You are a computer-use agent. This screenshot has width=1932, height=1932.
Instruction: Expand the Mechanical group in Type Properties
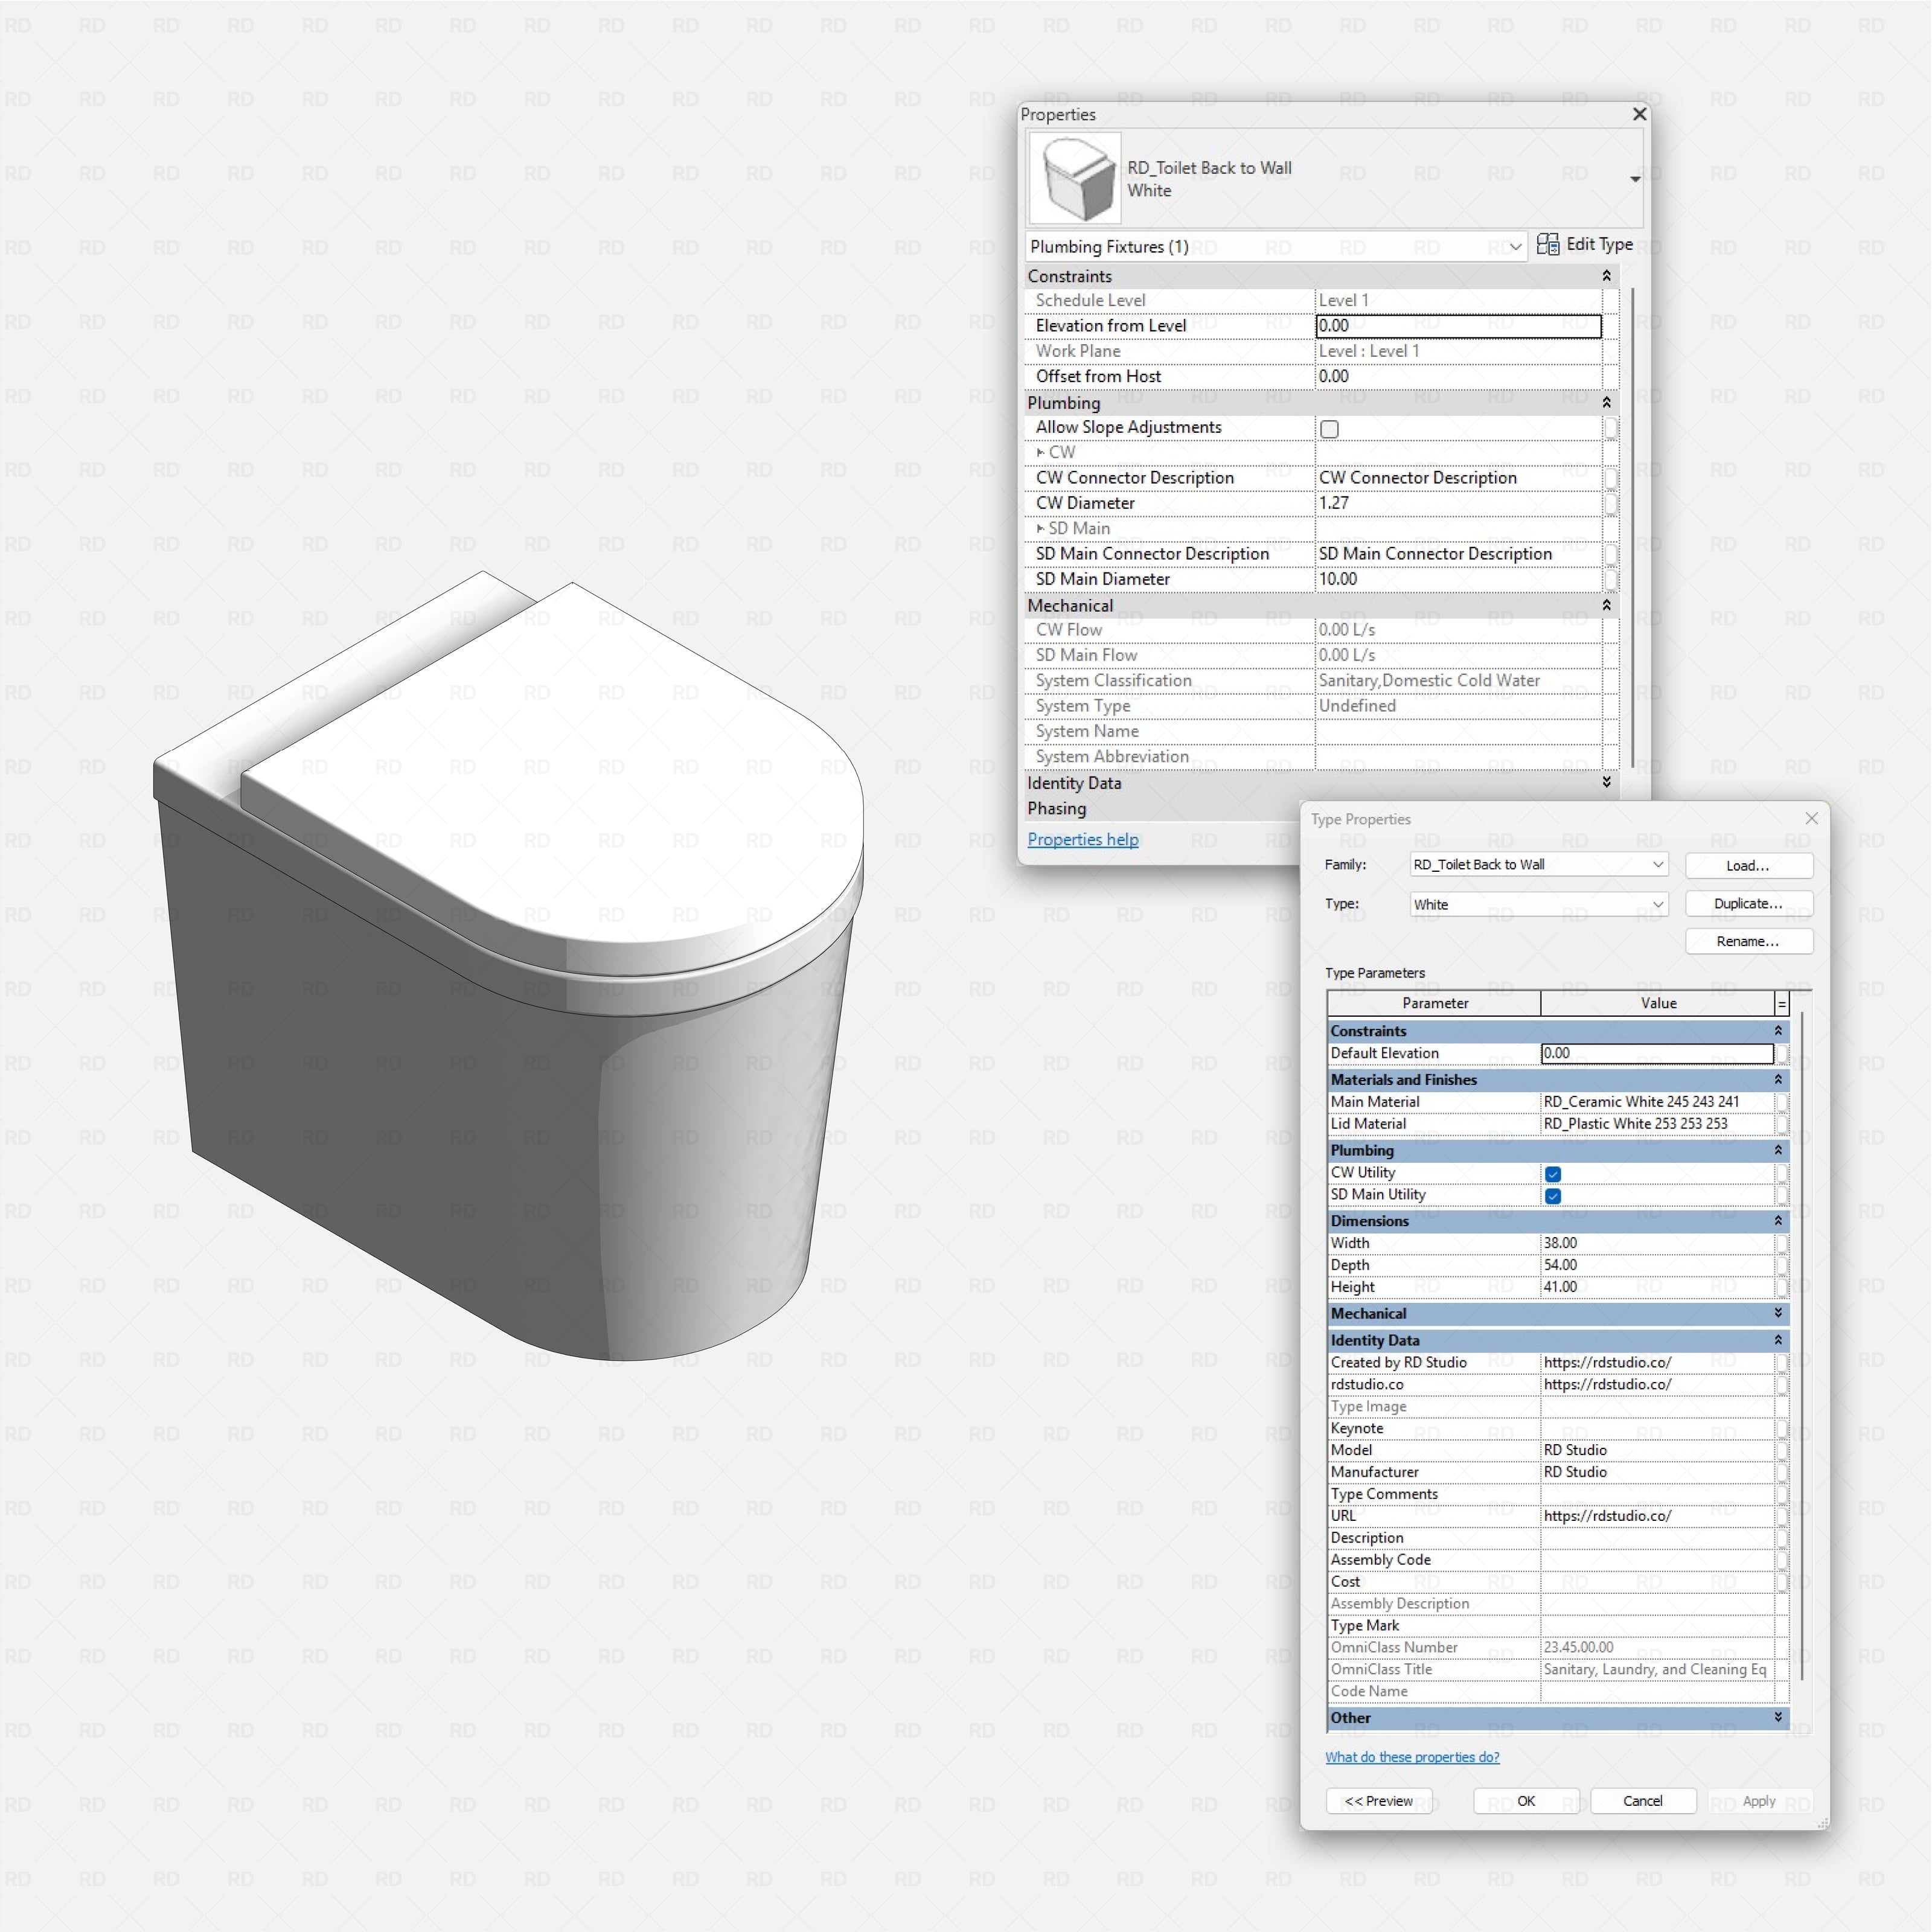(1777, 1313)
